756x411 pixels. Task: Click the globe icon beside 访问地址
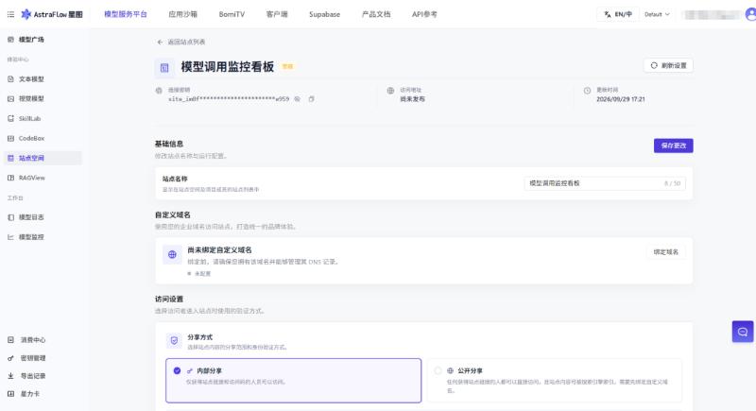coord(390,90)
